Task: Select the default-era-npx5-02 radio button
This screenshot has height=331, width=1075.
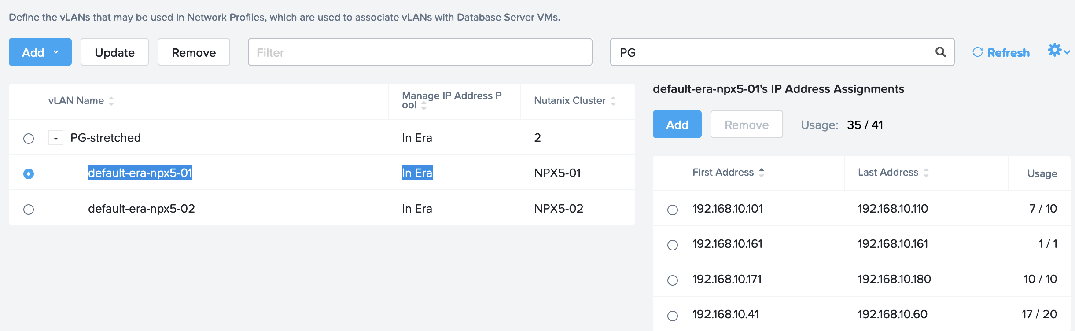Action: (x=29, y=209)
